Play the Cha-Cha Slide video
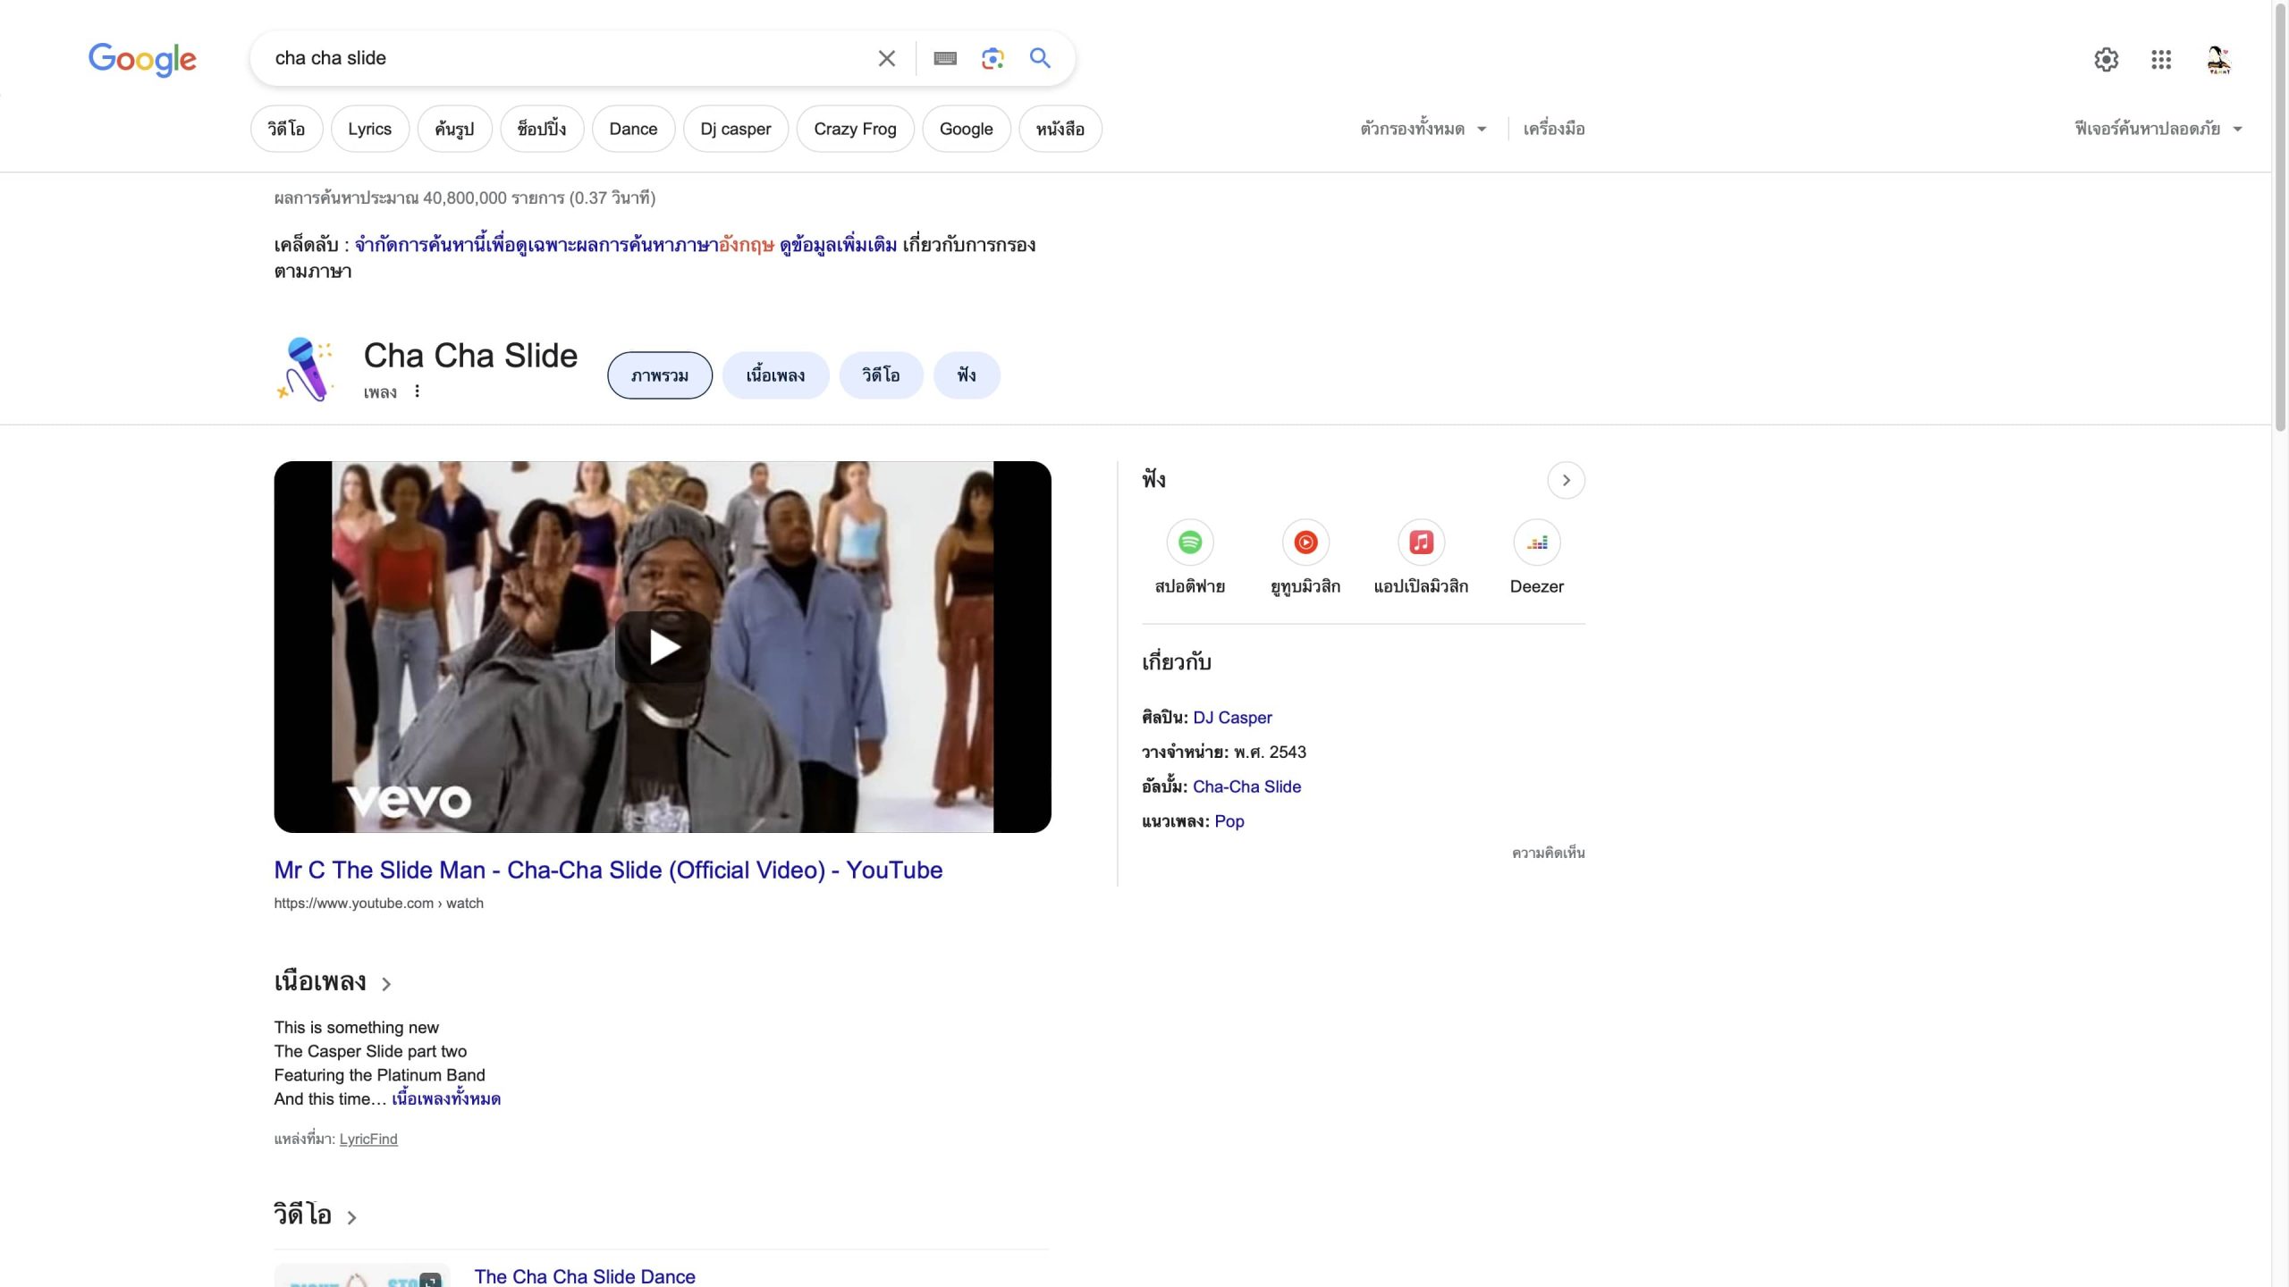Screen dimensions: 2289x1287 (663, 647)
